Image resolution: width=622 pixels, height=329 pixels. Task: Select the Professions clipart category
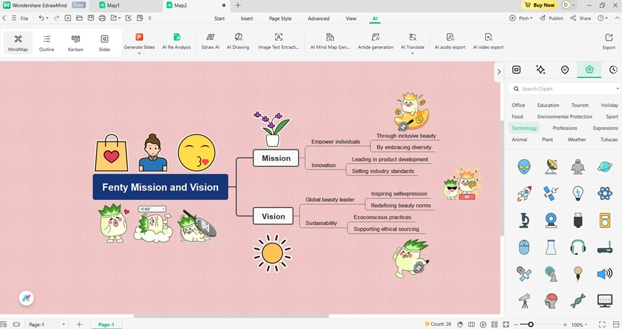click(x=565, y=128)
